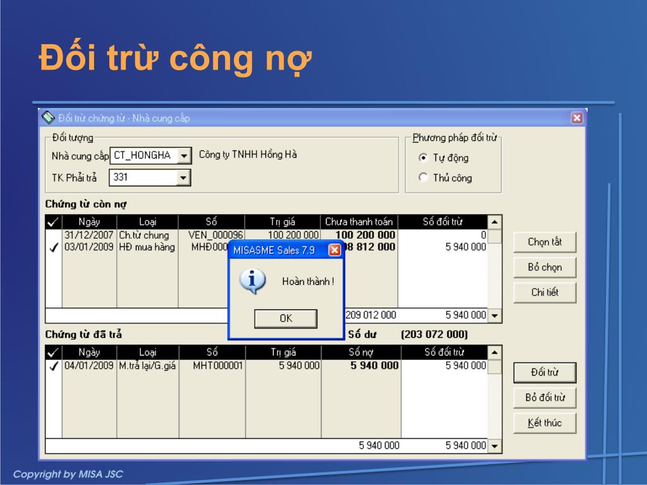Click the Công ty TNHH Hồng Hà supplier name
The width and height of the screenshot is (647, 485).
click(248, 155)
